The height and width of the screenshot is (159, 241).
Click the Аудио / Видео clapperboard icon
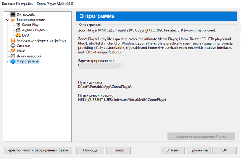(18, 30)
